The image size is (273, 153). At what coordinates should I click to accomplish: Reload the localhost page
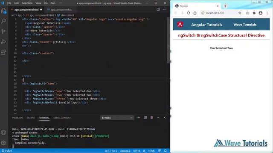point(189,13)
